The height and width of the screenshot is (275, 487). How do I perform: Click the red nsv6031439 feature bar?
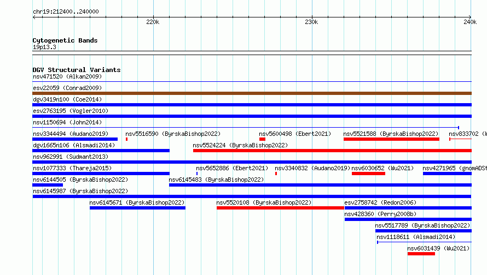point(421,254)
